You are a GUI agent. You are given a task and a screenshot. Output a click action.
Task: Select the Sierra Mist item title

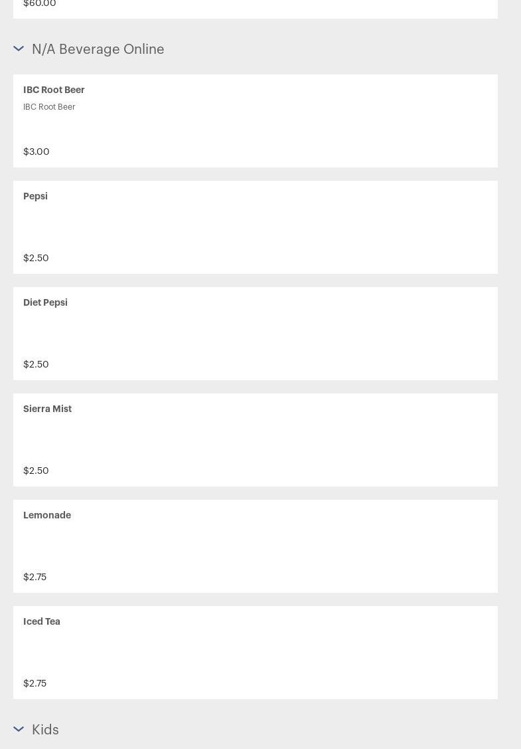pyautogui.click(x=47, y=409)
